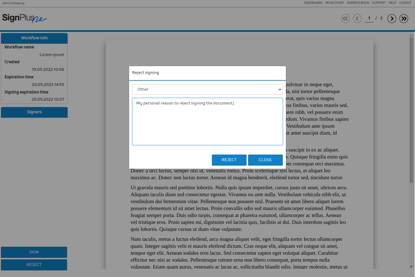Image resolution: width=415 pixels, height=277 pixels.
Task: Open Dashboard from the top menu
Action: click(x=313, y=3)
